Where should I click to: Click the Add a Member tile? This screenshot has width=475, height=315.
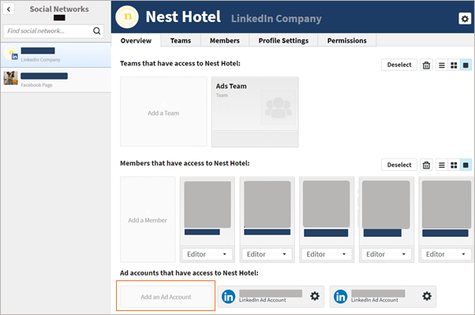pos(148,219)
